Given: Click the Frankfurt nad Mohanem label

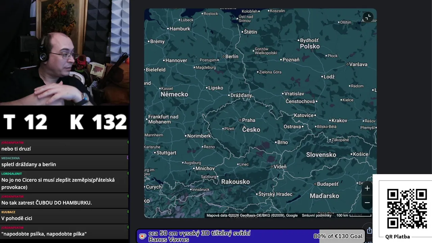Looking at the screenshot, I should pyautogui.click(x=163, y=119).
